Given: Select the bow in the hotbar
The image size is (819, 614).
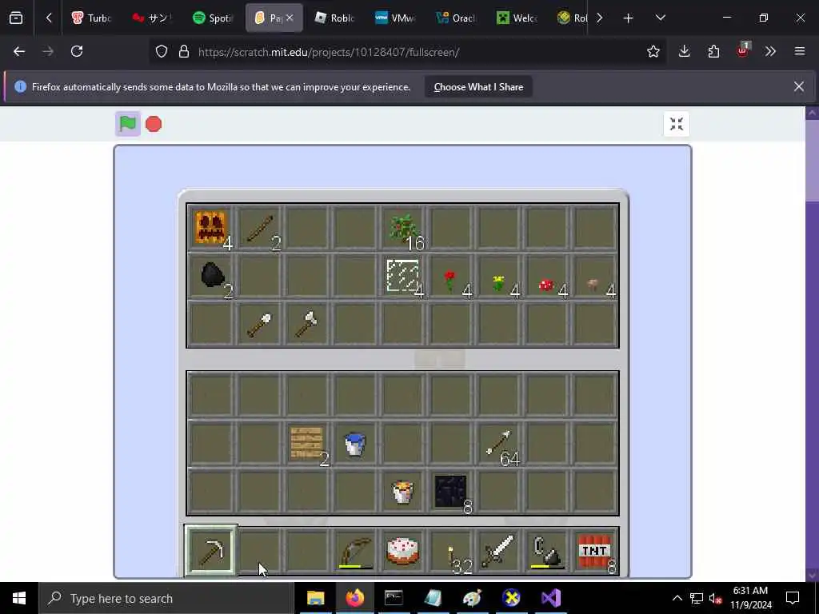Looking at the screenshot, I should [355, 552].
